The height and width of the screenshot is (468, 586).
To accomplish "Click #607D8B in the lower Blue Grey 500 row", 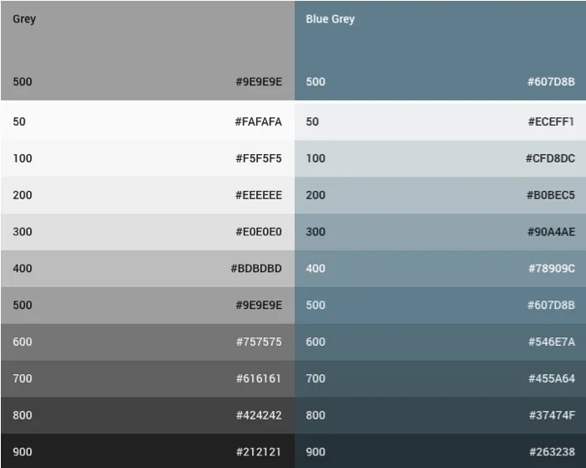I will tap(551, 305).
